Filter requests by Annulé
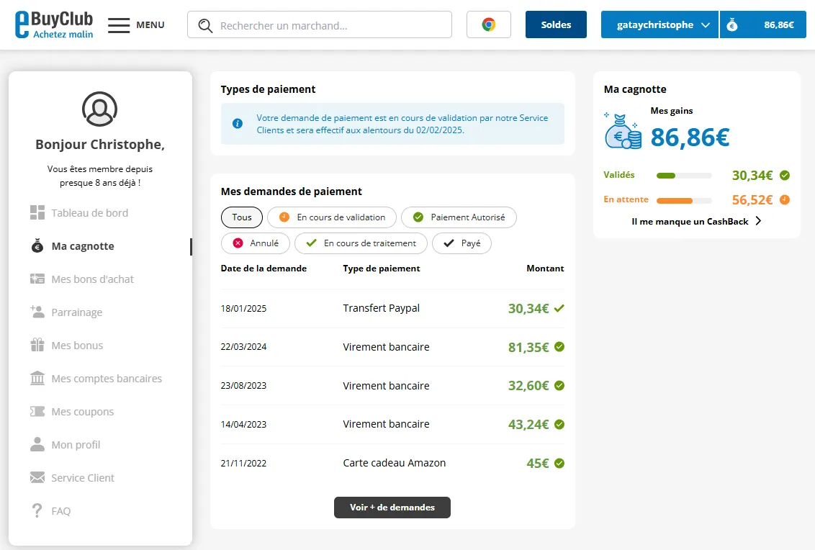 [255, 243]
